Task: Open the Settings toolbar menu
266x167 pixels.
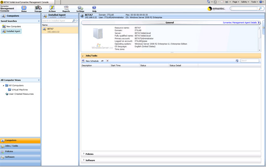Action: (80, 9)
